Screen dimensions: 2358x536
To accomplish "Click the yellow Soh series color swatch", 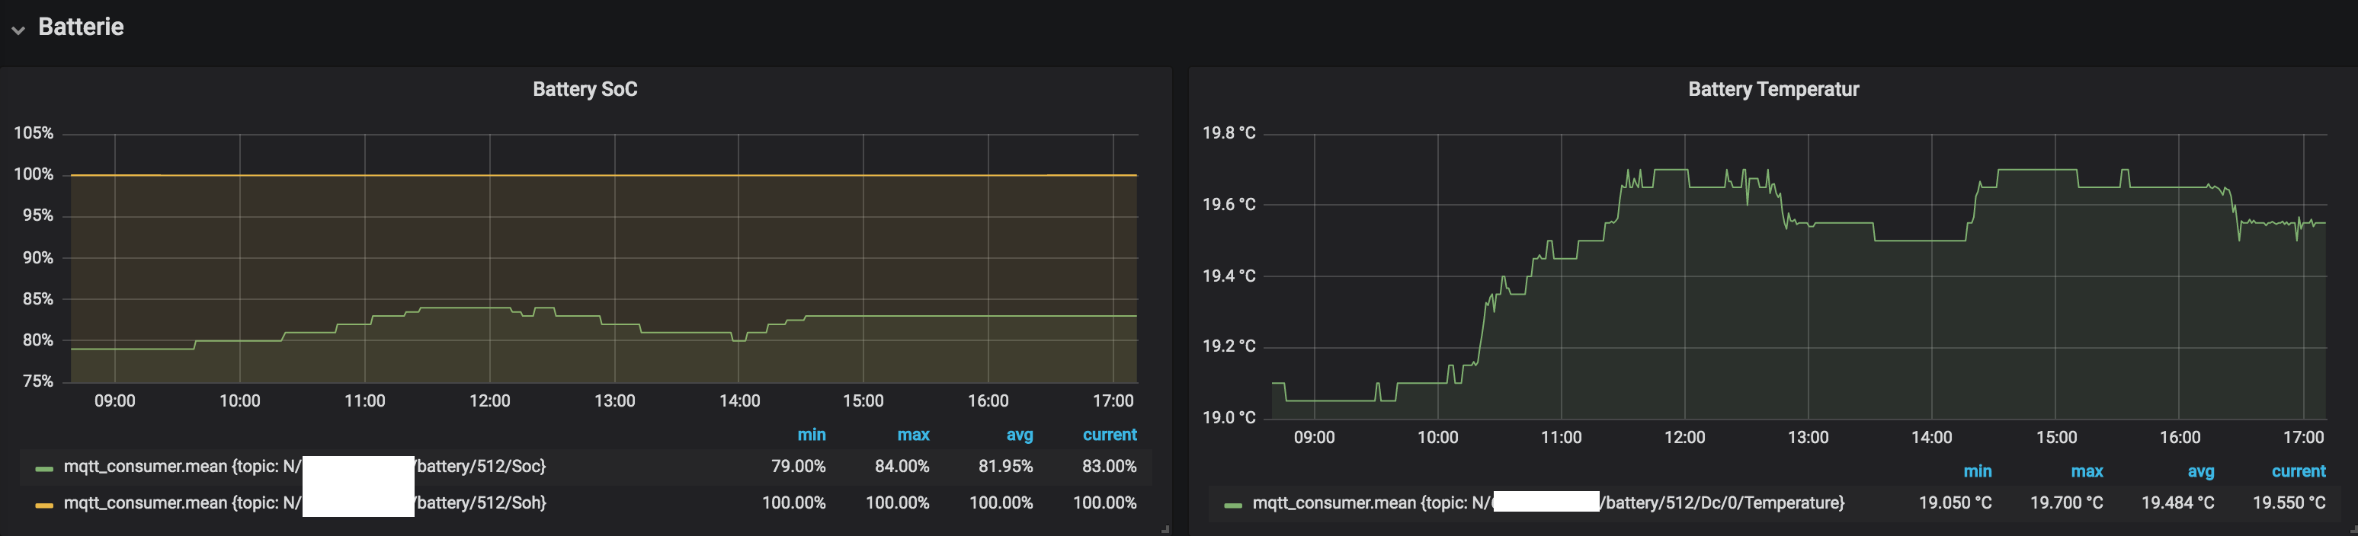I will (44, 505).
